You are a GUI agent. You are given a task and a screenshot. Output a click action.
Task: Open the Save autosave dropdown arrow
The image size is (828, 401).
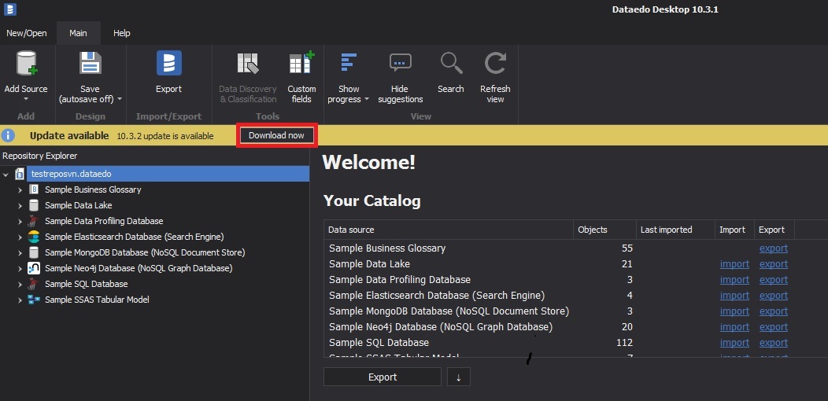tap(120, 99)
